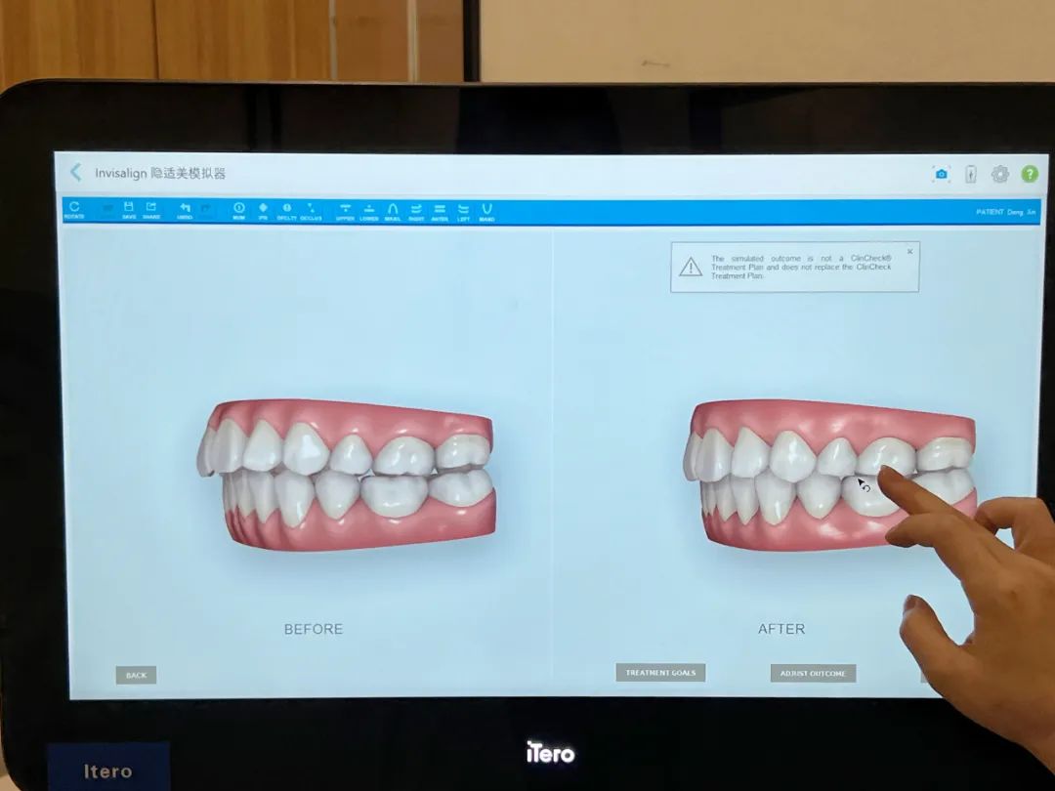Click the round icon right of IPR

(x=287, y=211)
